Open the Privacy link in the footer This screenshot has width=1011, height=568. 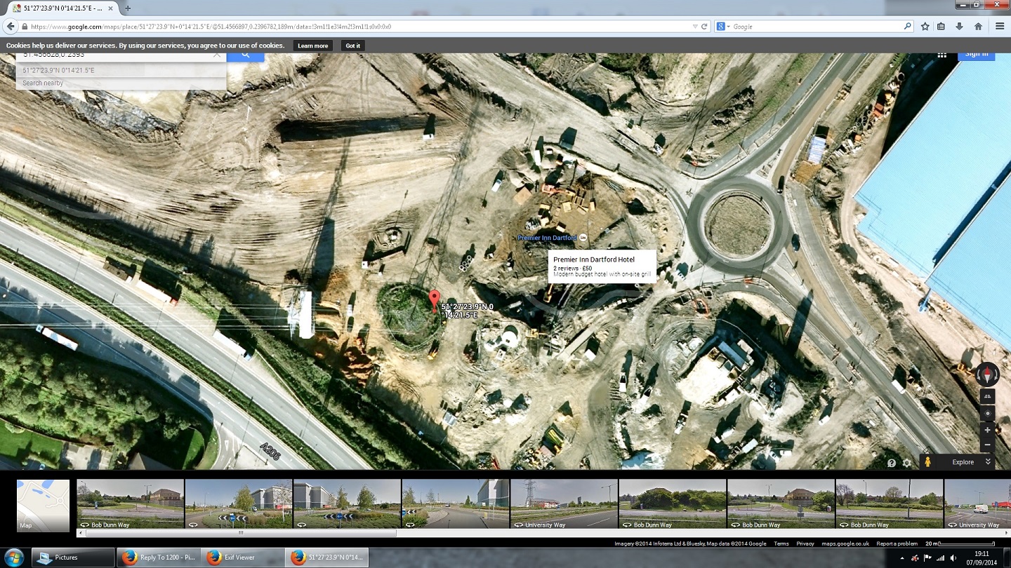[x=805, y=543]
